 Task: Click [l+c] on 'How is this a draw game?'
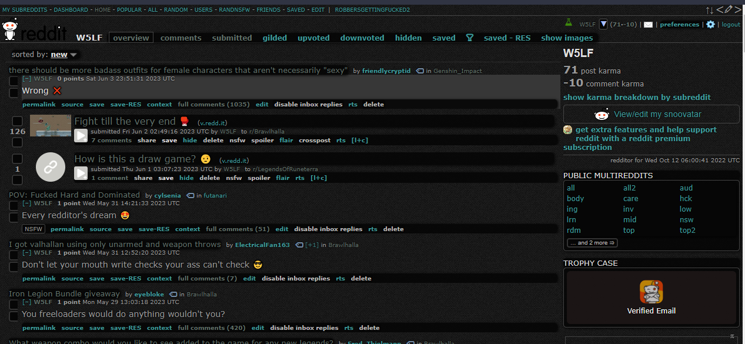click(319, 178)
